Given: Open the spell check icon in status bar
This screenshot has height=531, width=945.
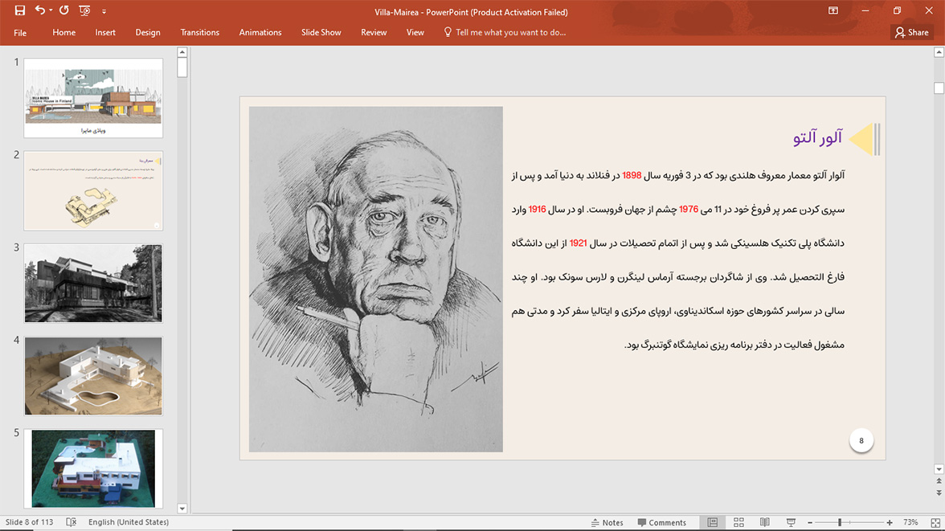Looking at the screenshot, I should tap(71, 522).
